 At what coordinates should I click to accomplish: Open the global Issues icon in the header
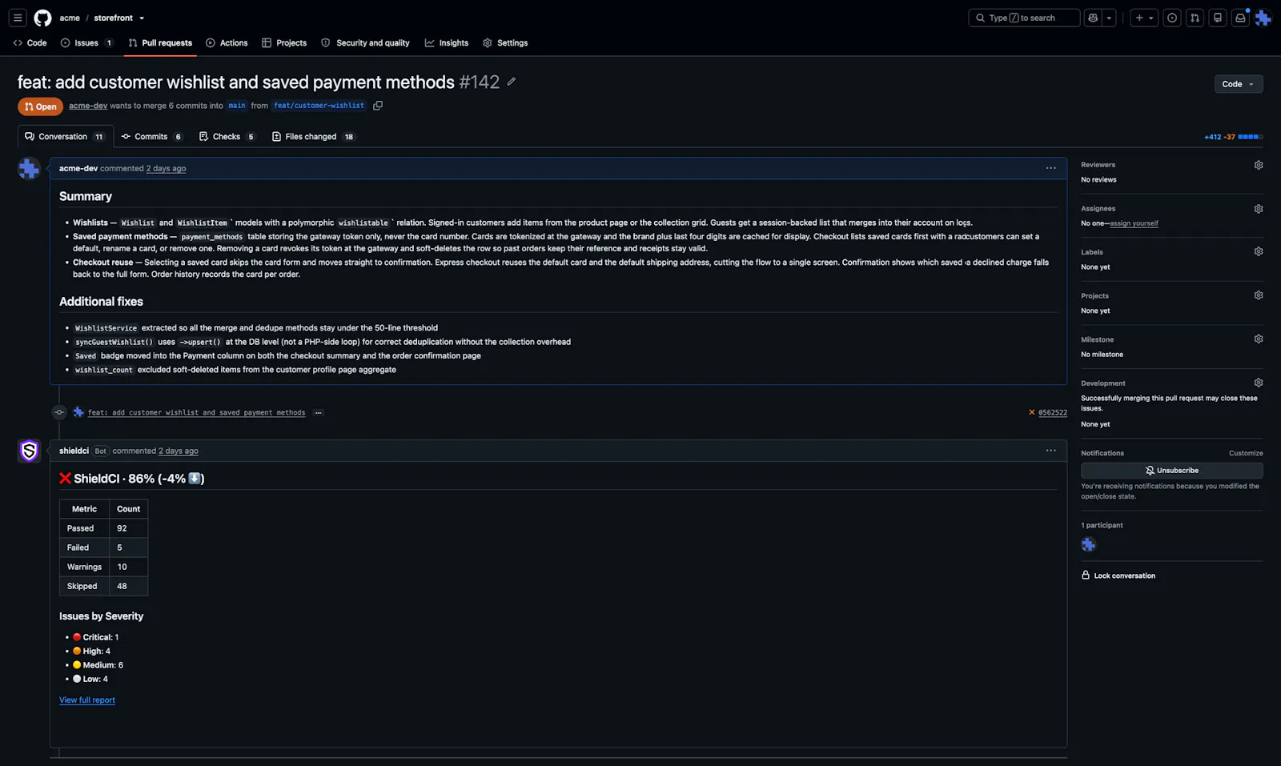point(1172,18)
